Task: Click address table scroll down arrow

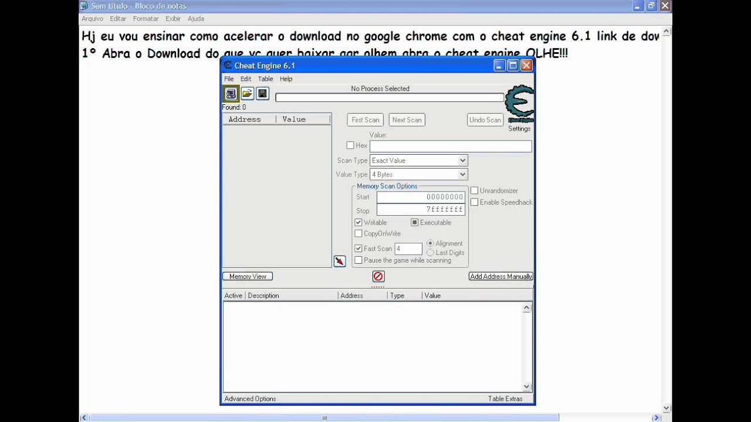Action: point(527,387)
